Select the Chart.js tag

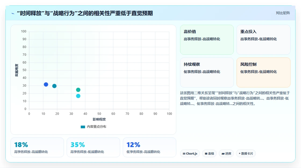coord(190,154)
